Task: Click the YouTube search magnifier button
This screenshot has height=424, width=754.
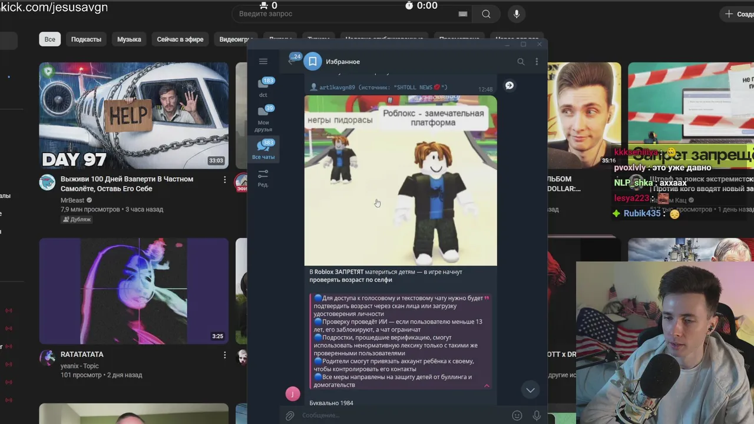Action: [486, 14]
